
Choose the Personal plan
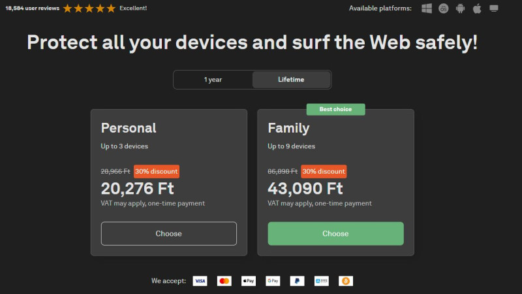pos(169,234)
